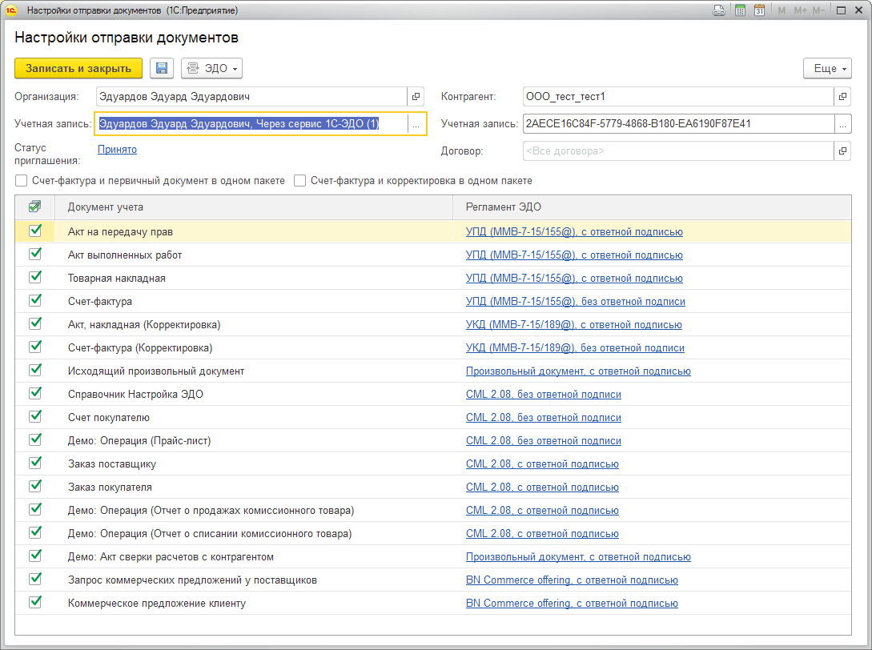
Task: Enable Счет-фактура и первичный документ в одном пакете
Action: 21,181
